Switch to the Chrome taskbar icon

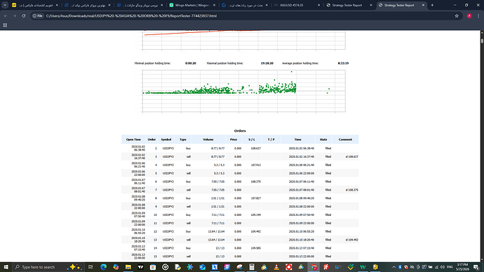point(314,267)
